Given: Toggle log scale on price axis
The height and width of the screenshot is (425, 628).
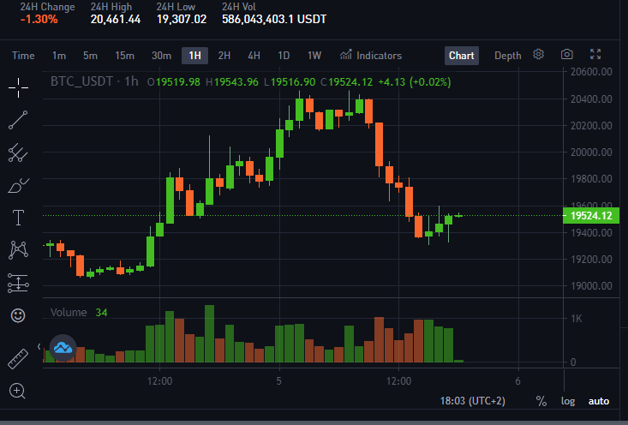Looking at the screenshot, I should point(568,401).
